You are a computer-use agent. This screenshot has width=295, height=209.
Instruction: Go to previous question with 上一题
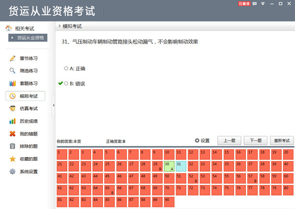(229, 140)
